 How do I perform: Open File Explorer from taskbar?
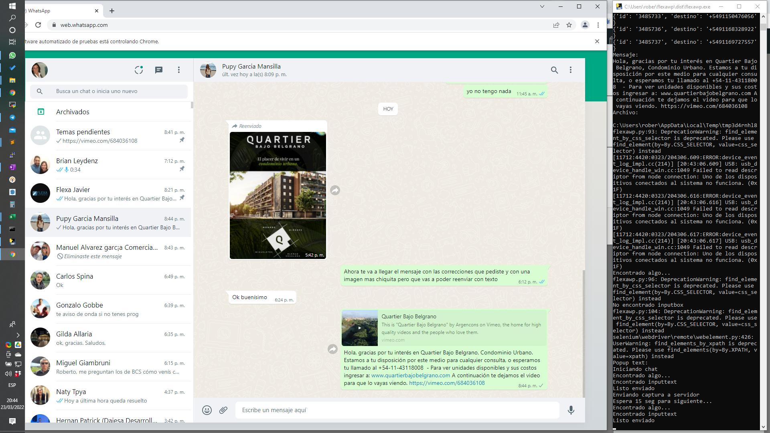(12, 80)
